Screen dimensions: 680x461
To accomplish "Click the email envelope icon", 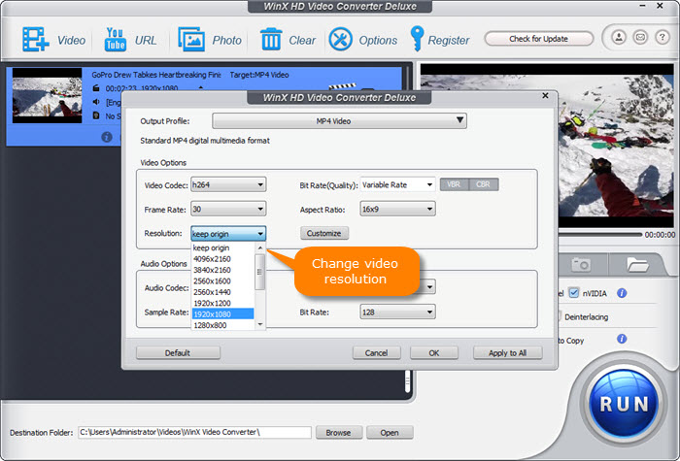I will click(640, 37).
